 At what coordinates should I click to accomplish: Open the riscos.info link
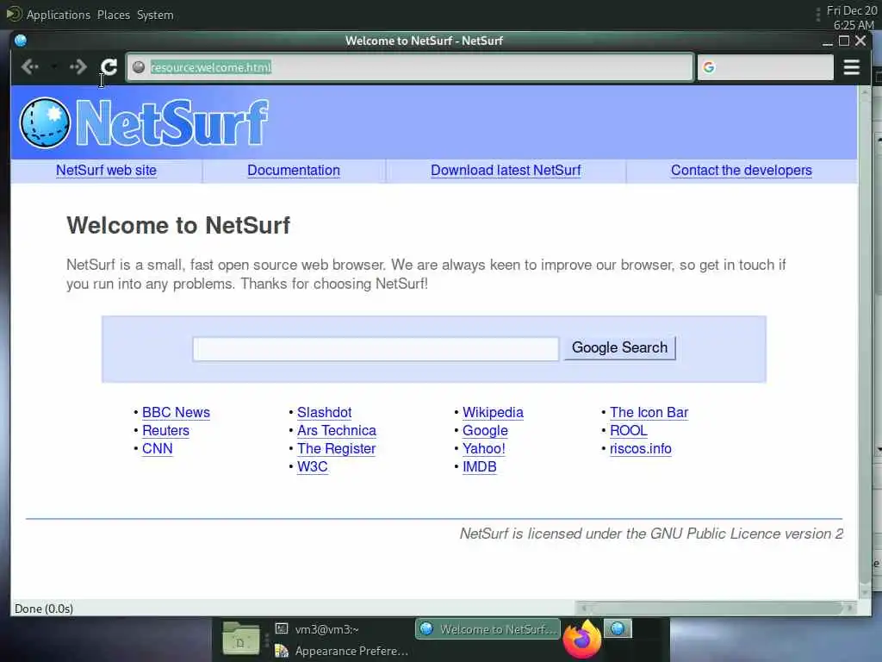(641, 448)
